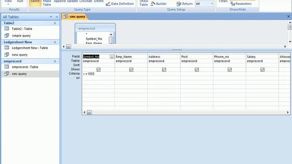Toggle Show checkbox for Address column

click(164, 69)
